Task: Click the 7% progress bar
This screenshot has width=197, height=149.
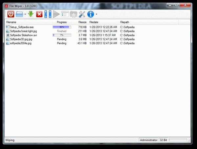Action: pyautogui.click(x=62, y=35)
